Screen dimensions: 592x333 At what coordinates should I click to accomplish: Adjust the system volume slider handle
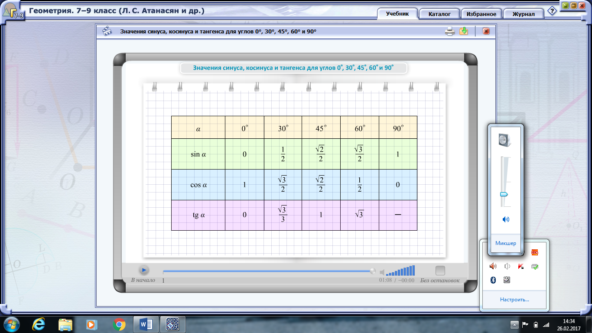point(504,194)
